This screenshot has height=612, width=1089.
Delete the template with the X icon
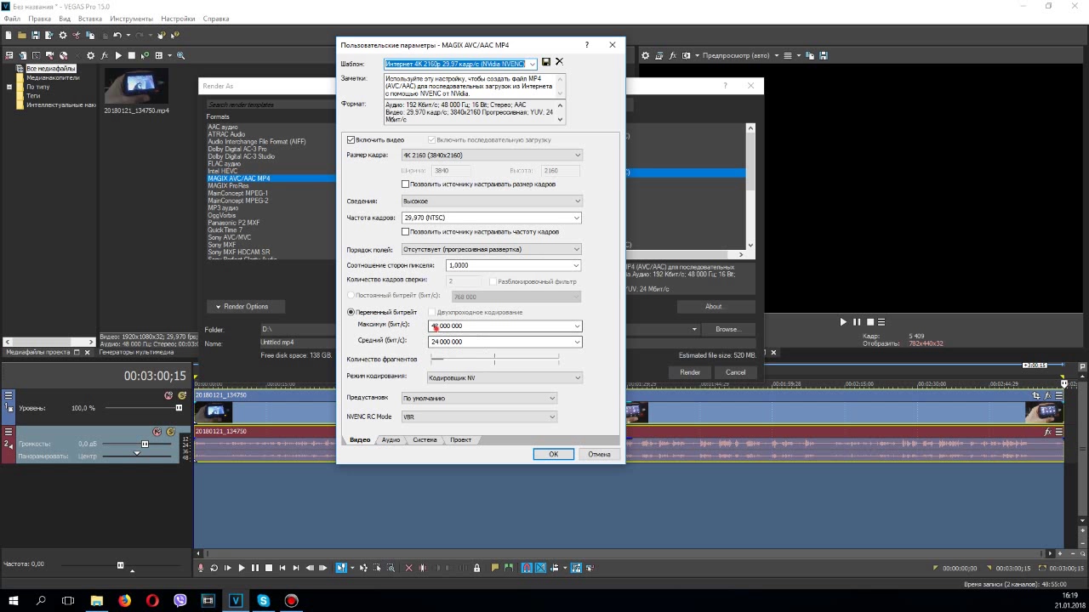coord(559,62)
